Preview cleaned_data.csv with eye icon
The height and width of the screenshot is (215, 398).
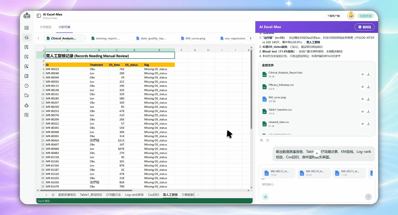[362, 124]
